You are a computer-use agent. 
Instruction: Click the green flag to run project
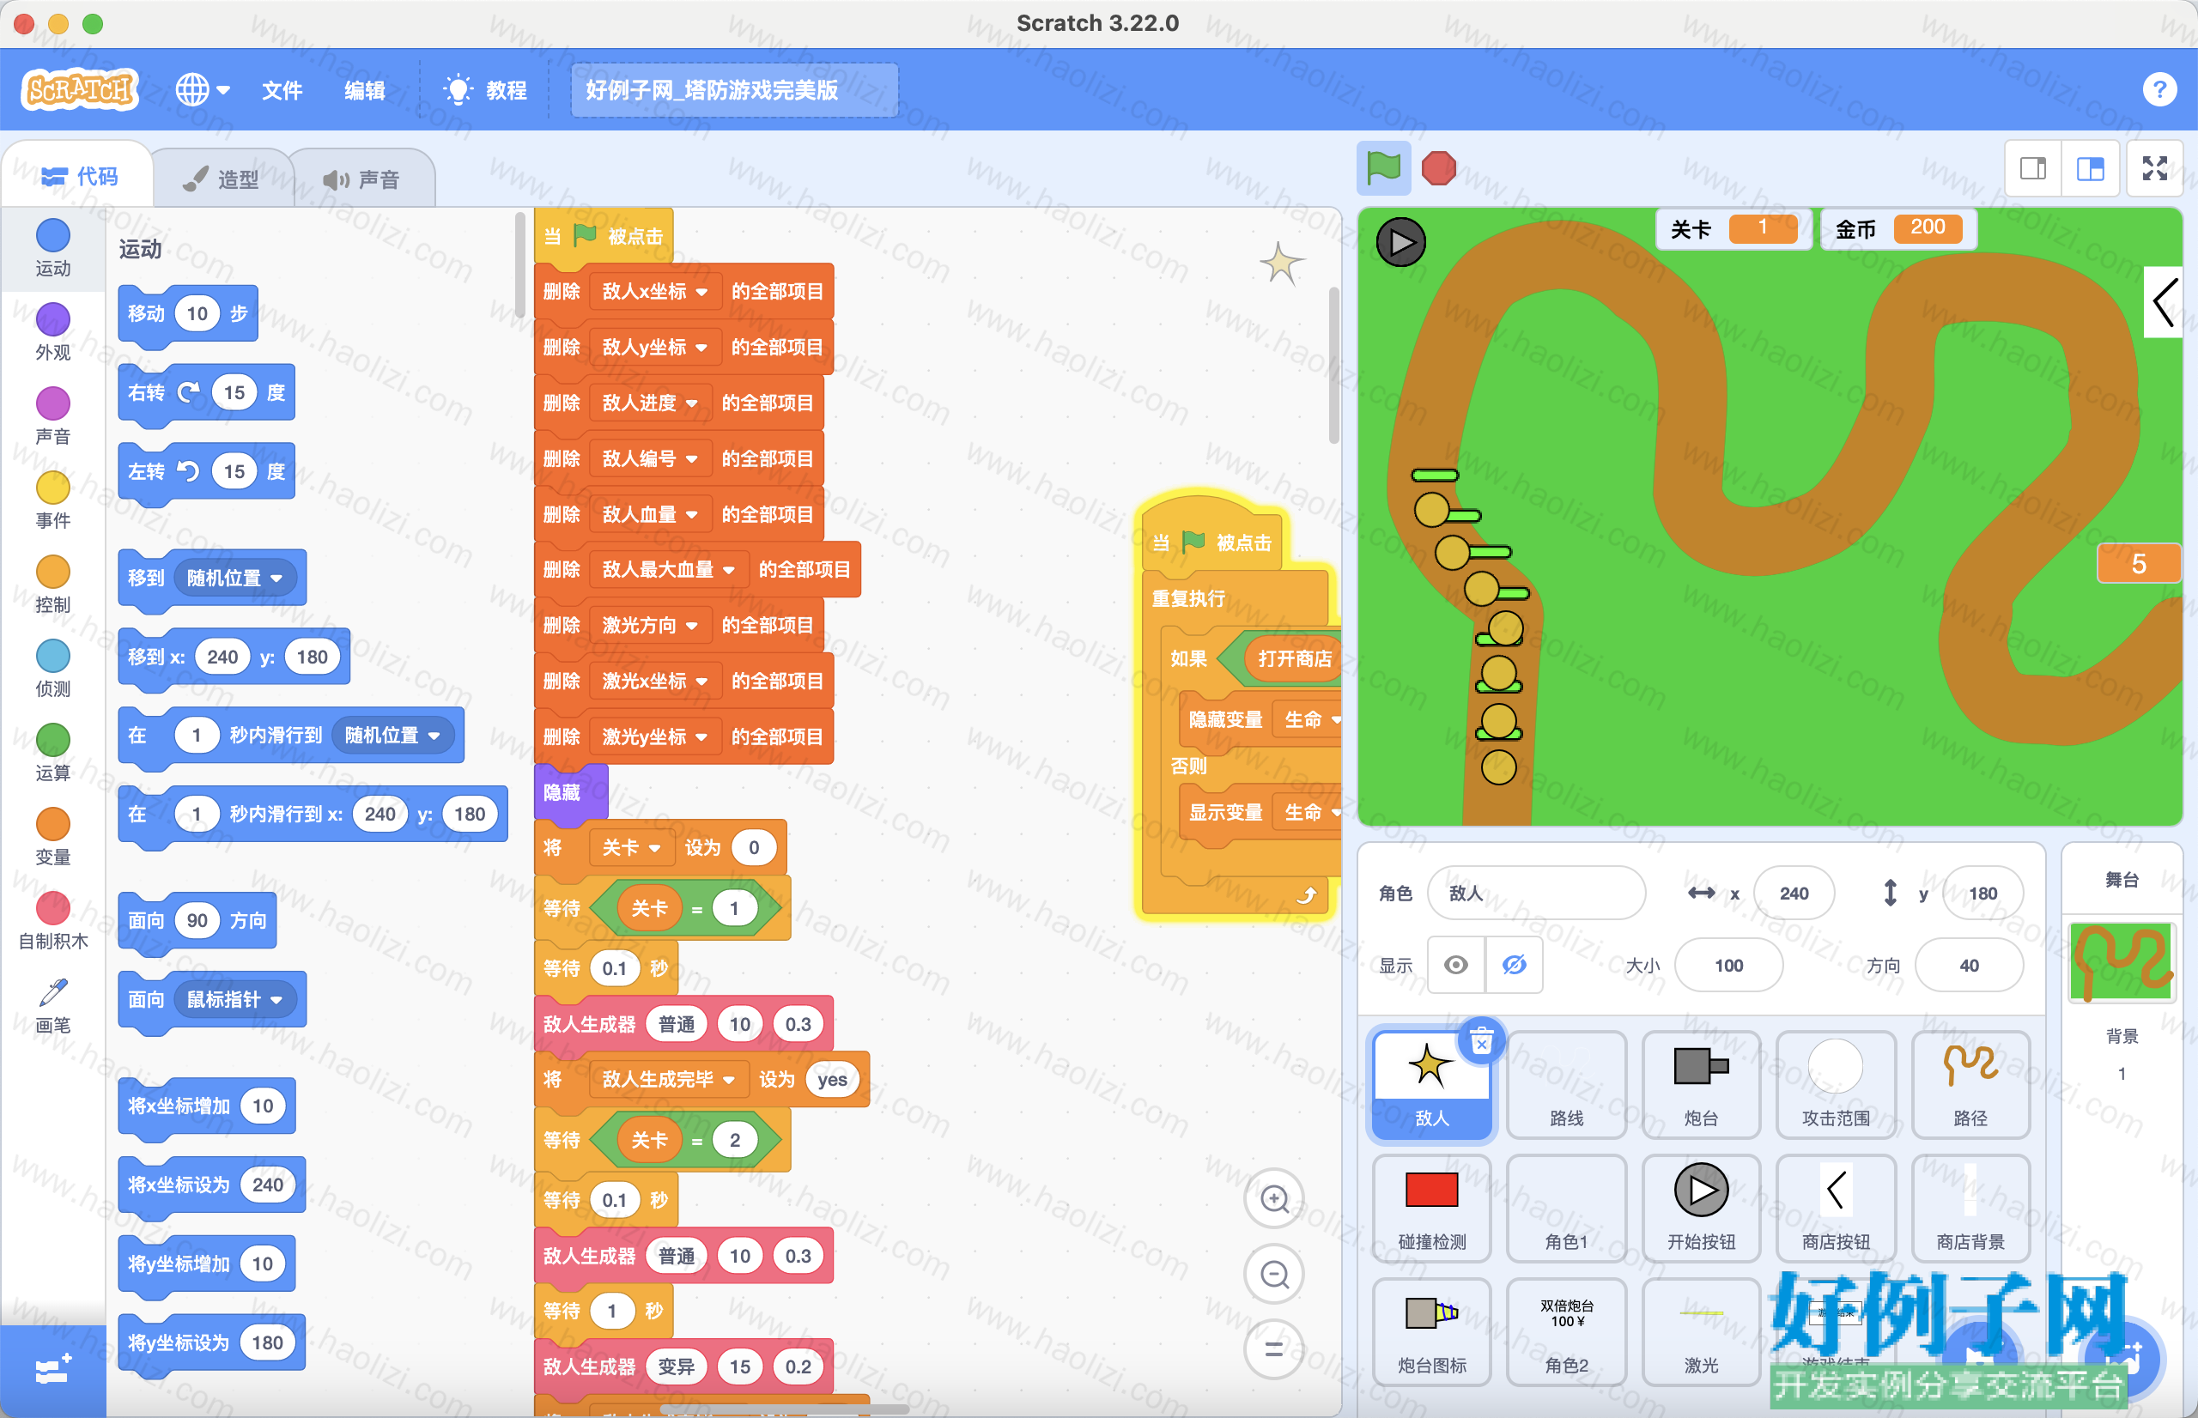(x=1383, y=168)
